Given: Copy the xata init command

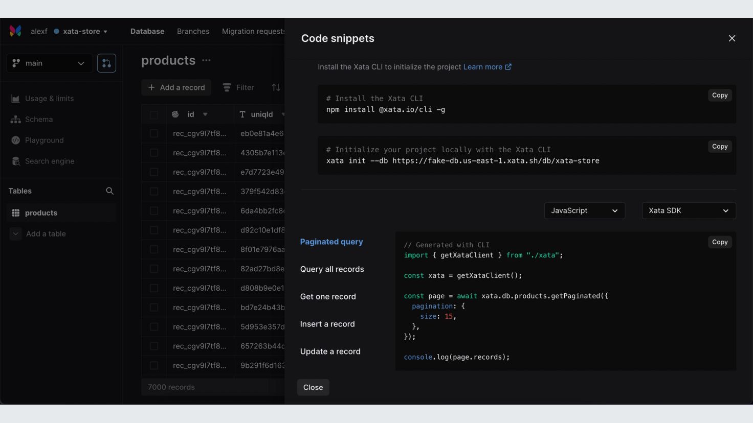Looking at the screenshot, I should 720,147.
